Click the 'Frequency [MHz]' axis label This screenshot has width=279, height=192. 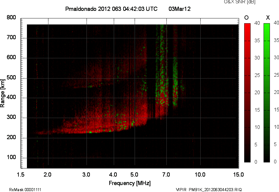(130, 183)
